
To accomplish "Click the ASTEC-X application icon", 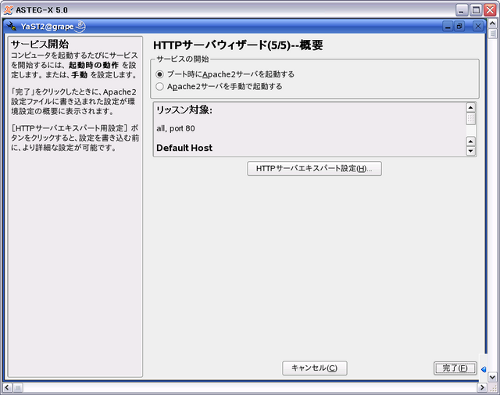I will point(9,10).
